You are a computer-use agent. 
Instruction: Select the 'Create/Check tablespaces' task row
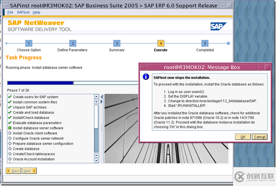coord(34,154)
